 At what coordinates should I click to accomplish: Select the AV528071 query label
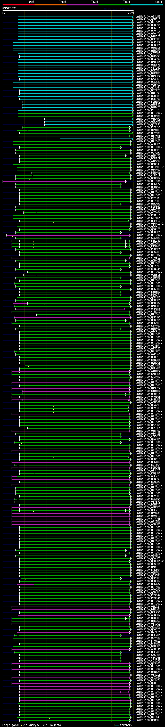(10, 9)
